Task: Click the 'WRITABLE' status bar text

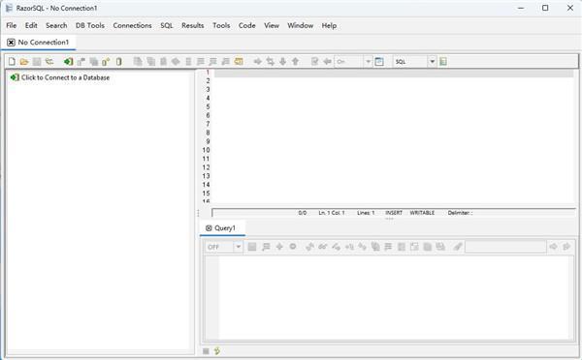Action: point(422,213)
